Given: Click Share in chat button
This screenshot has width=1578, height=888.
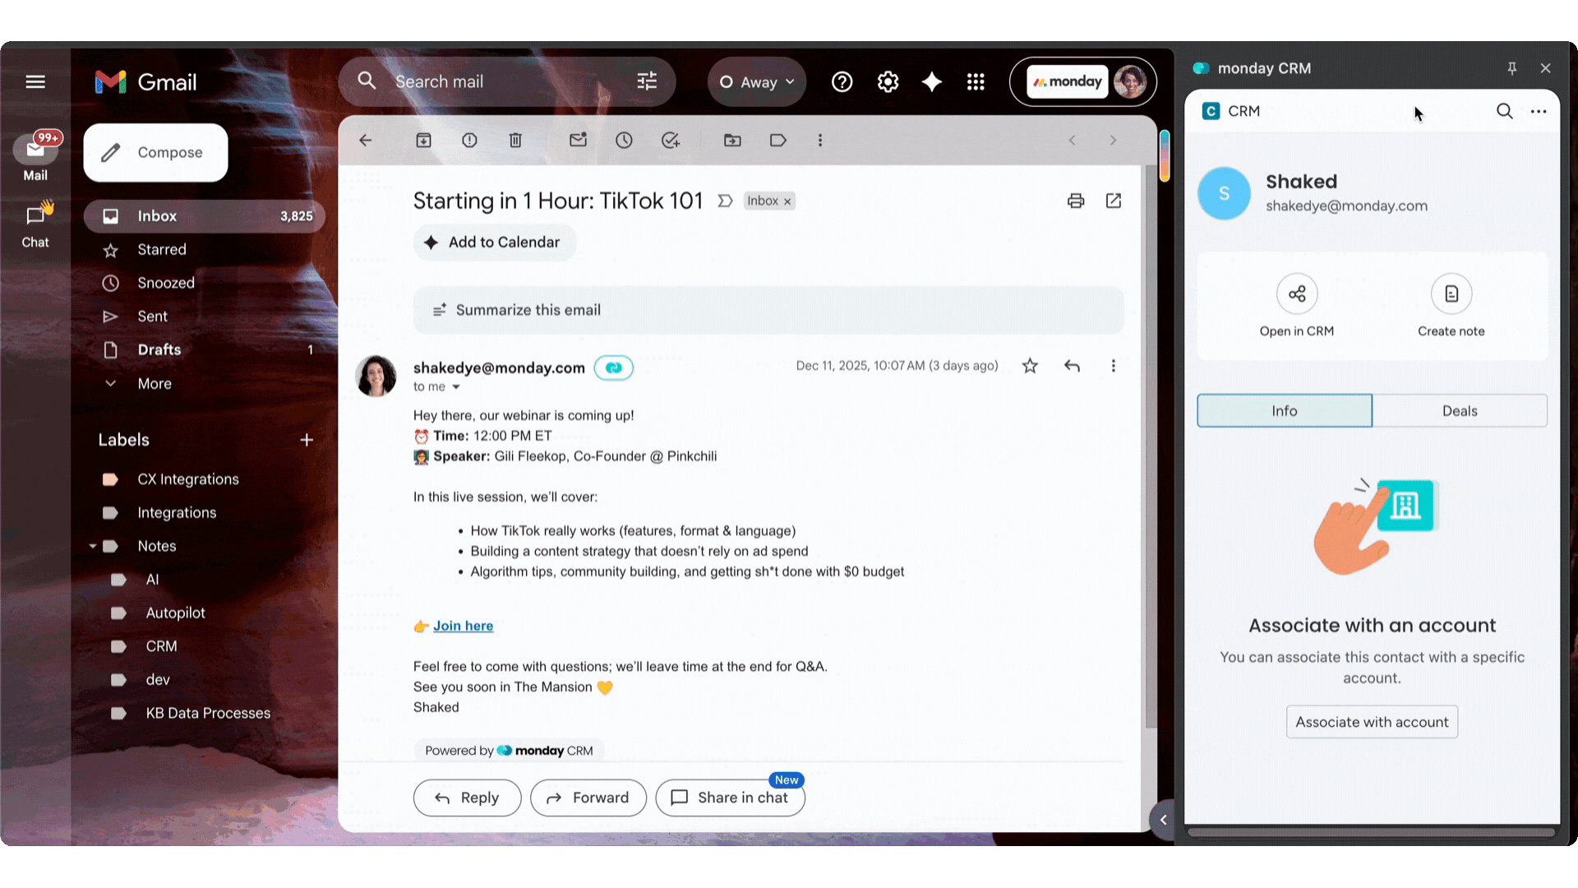Looking at the screenshot, I should click(x=730, y=798).
